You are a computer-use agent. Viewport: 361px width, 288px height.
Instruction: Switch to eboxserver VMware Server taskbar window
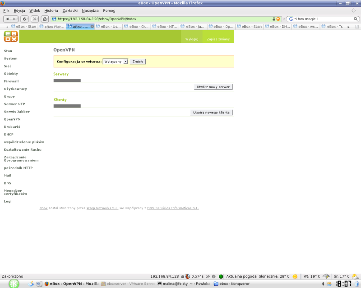tap(128, 284)
